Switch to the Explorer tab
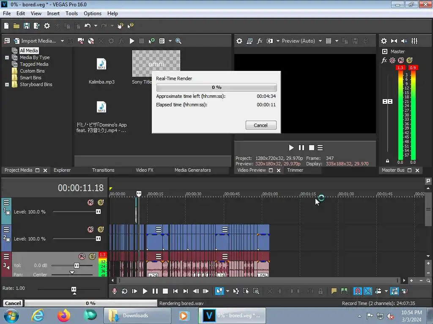This screenshot has height=324, width=433. pyautogui.click(x=62, y=170)
